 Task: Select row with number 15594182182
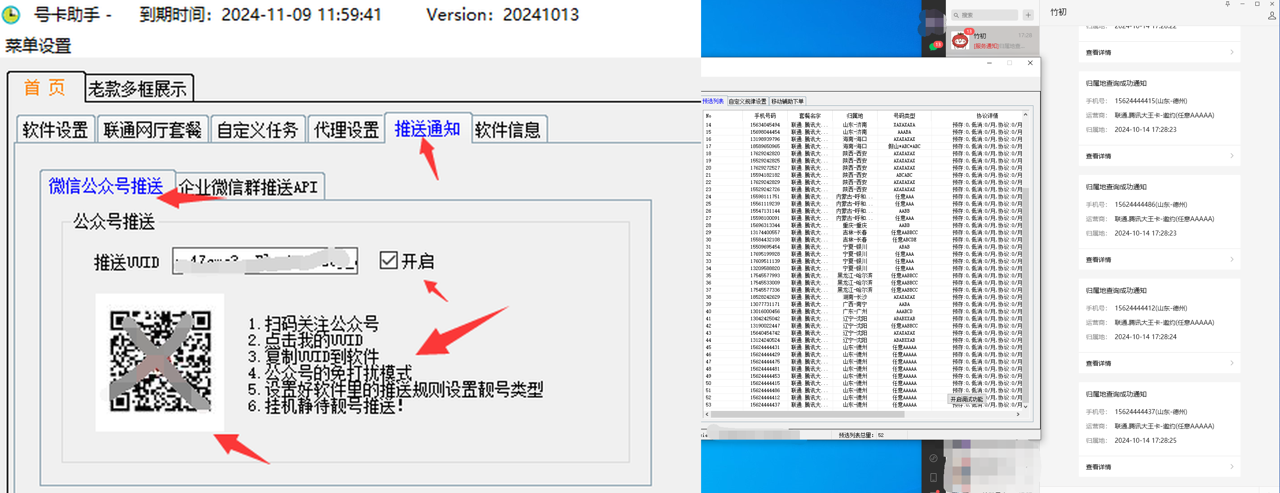(863, 175)
